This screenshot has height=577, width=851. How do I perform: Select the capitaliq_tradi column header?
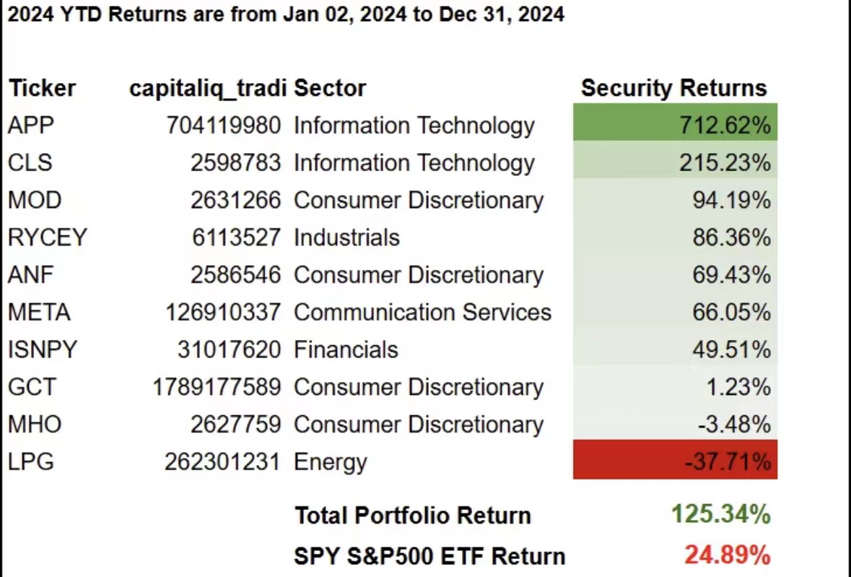(208, 88)
